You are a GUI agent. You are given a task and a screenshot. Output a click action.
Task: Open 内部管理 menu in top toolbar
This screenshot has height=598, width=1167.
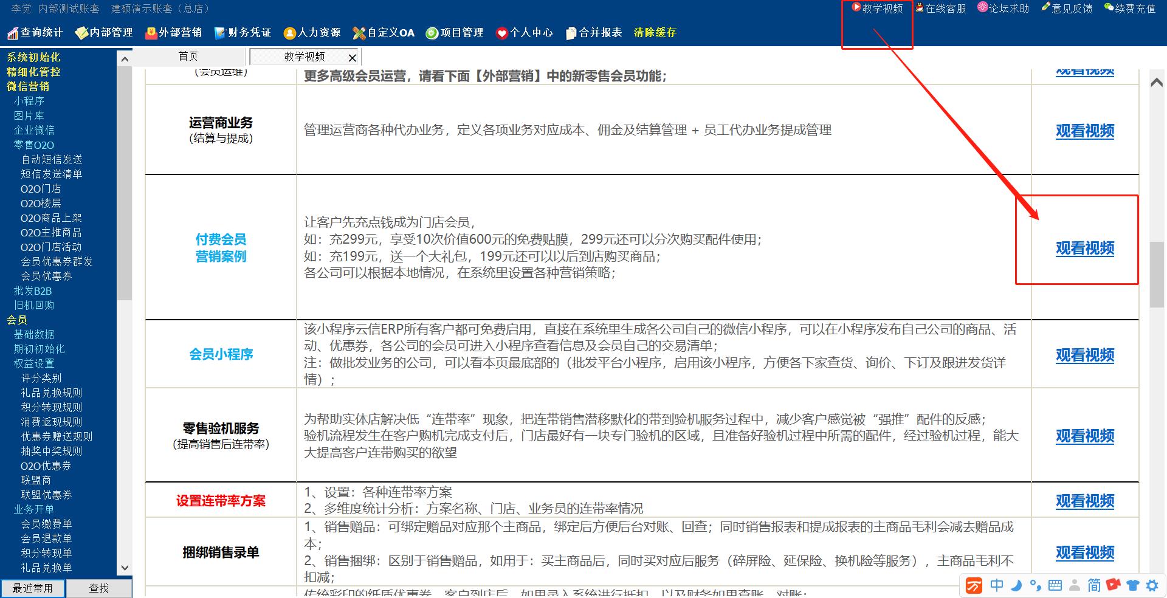(104, 33)
